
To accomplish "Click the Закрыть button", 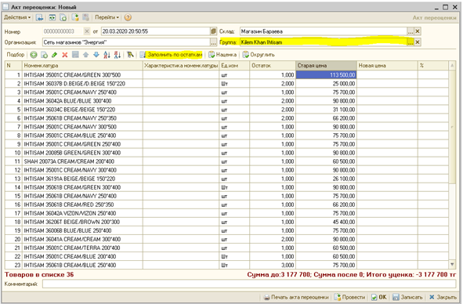I will [443, 297].
